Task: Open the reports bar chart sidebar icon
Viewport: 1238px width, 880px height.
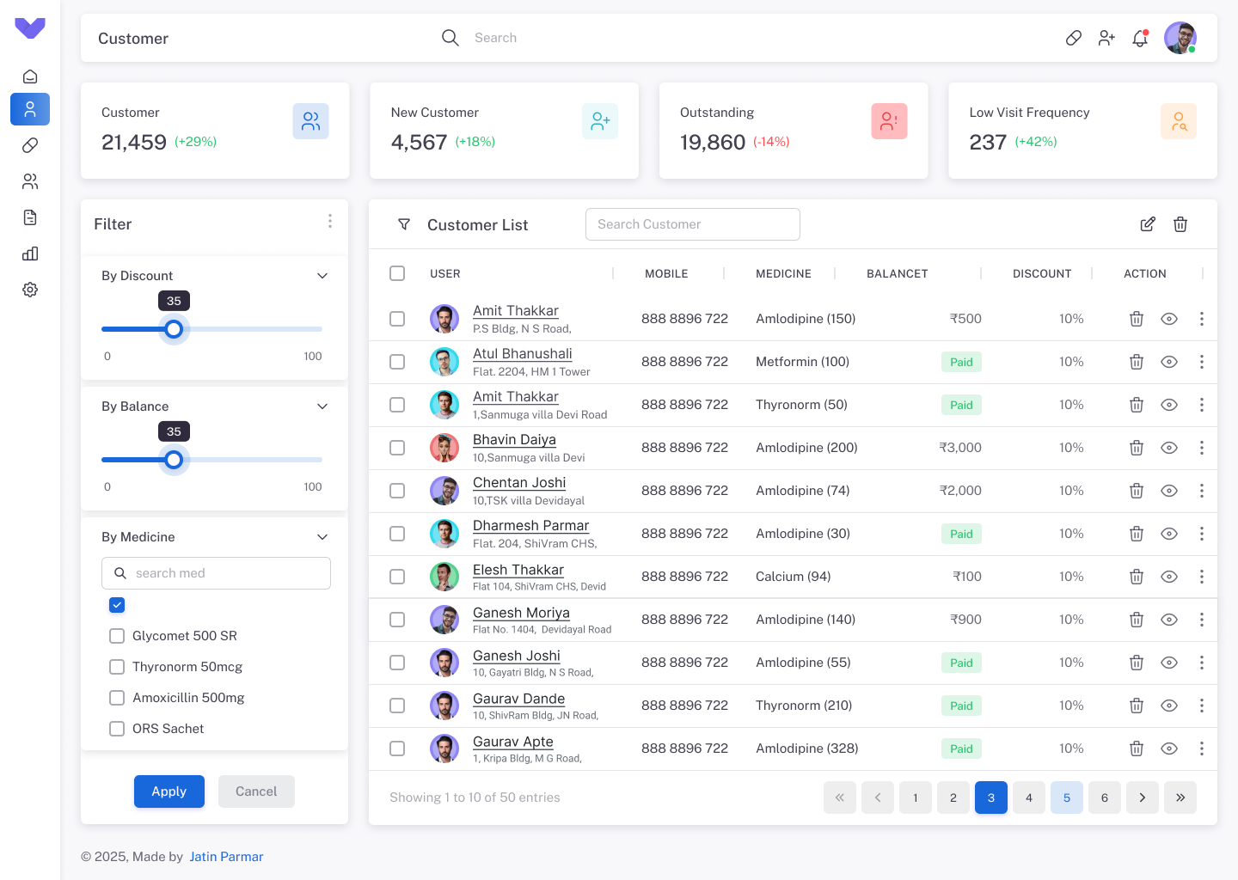Action: 30,254
